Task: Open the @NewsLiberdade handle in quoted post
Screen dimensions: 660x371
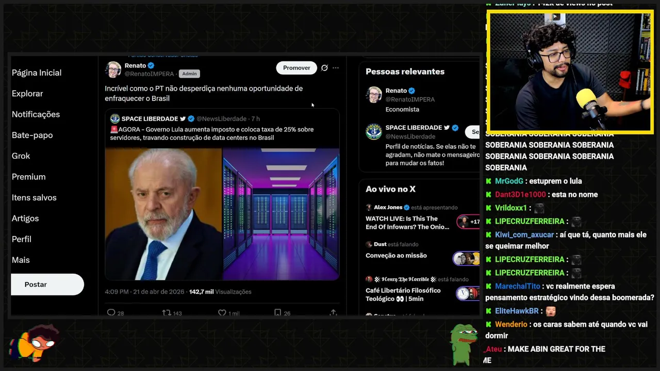Action: [x=221, y=119]
